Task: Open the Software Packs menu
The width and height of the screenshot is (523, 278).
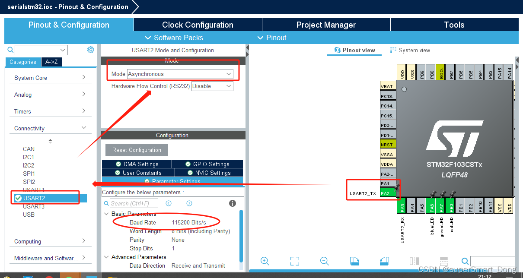Action: (x=174, y=38)
